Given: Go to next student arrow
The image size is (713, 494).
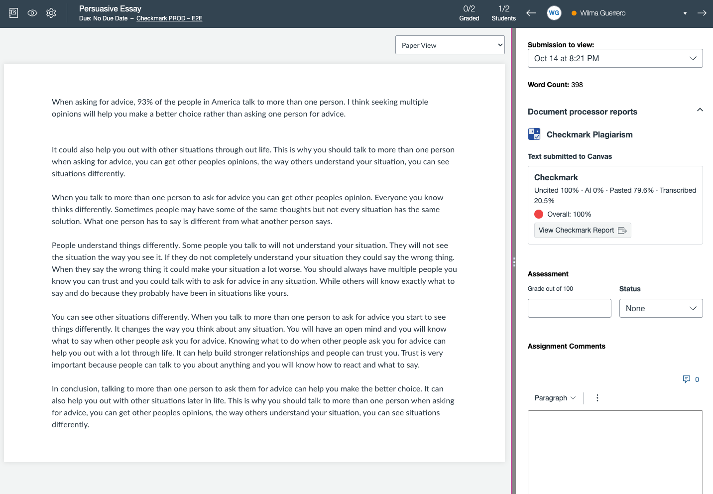Looking at the screenshot, I should (702, 13).
